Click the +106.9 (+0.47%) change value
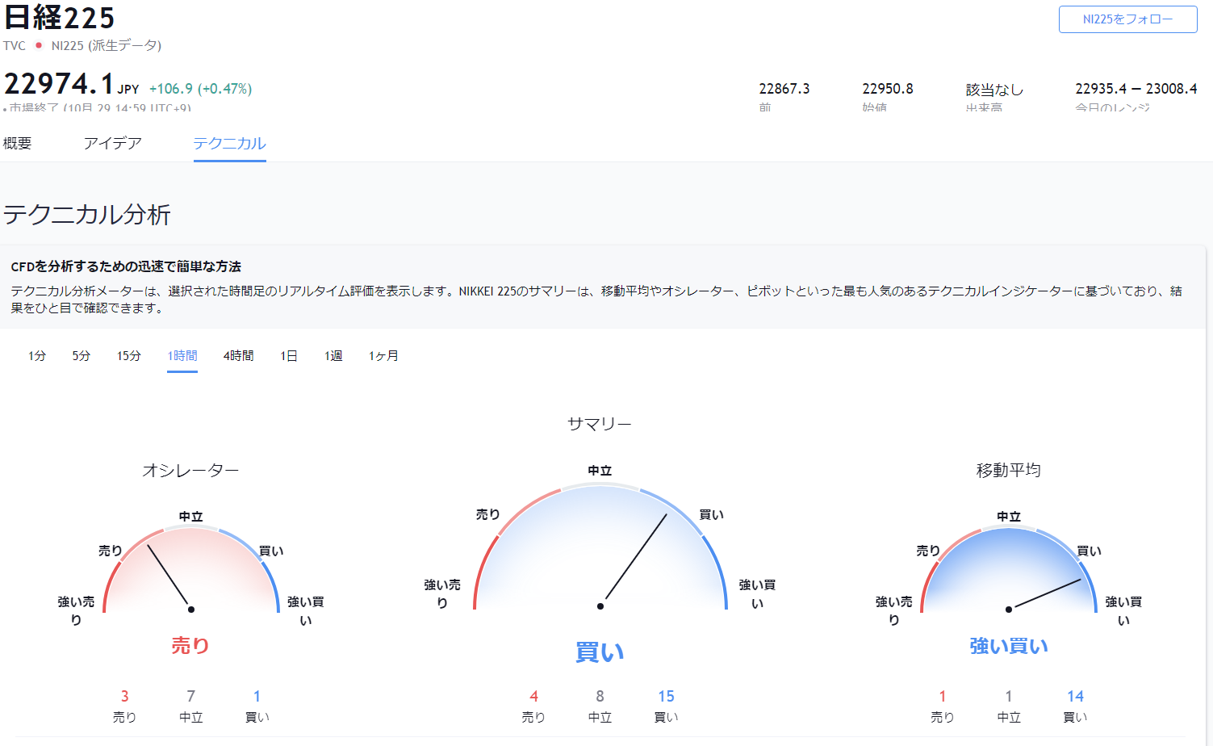This screenshot has width=1213, height=746. coord(201,89)
